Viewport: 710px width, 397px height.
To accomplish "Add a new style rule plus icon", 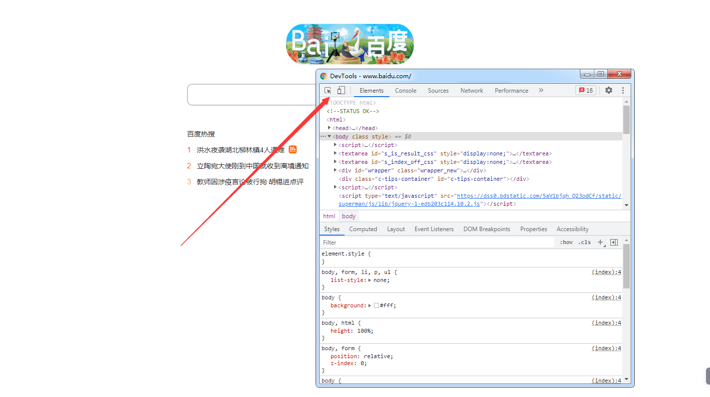I will pyautogui.click(x=601, y=243).
